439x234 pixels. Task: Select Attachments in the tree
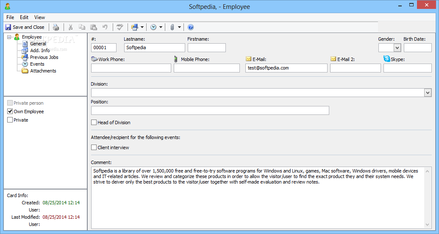(x=43, y=71)
